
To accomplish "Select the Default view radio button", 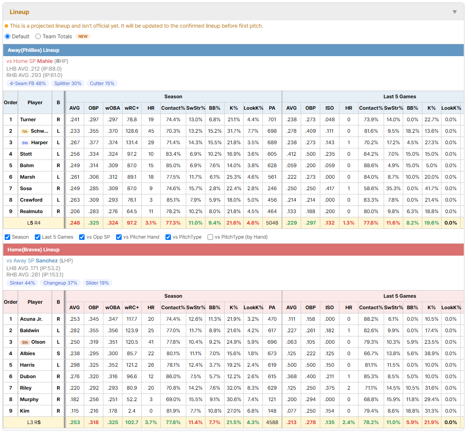I will (8, 36).
